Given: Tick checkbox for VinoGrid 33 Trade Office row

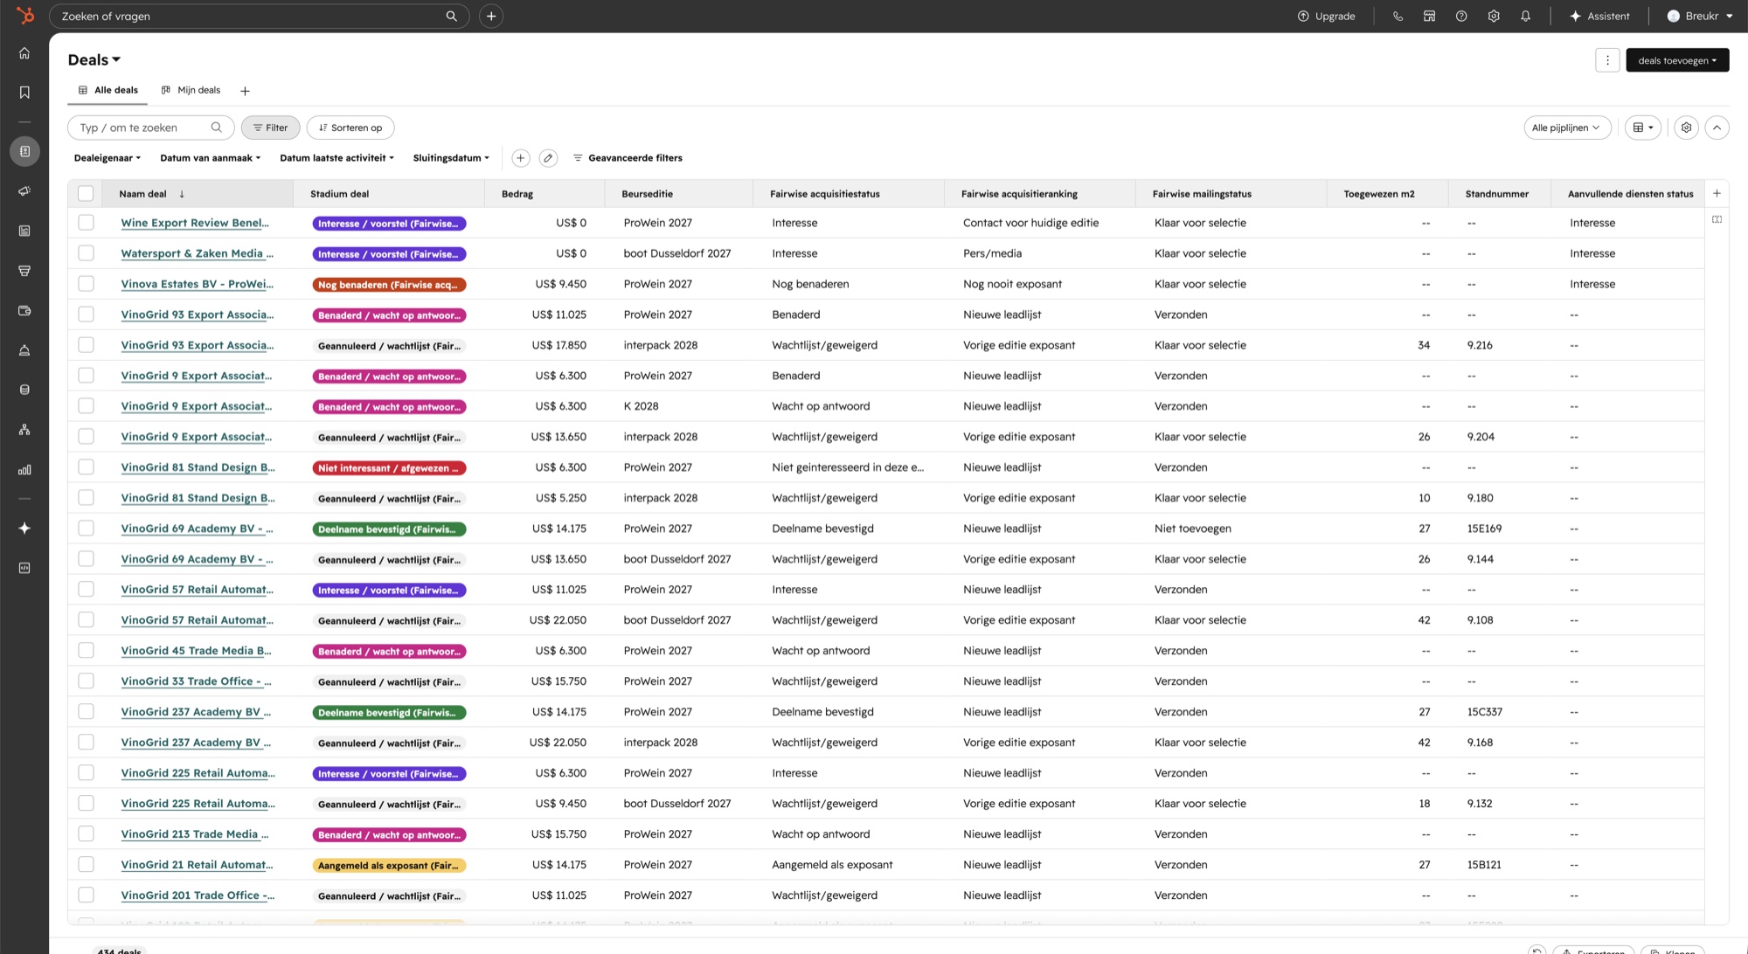Looking at the screenshot, I should pos(86,681).
